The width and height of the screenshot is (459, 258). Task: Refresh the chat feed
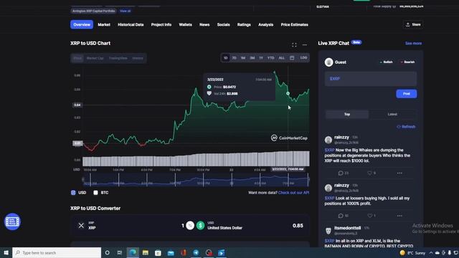coord(406,127)
